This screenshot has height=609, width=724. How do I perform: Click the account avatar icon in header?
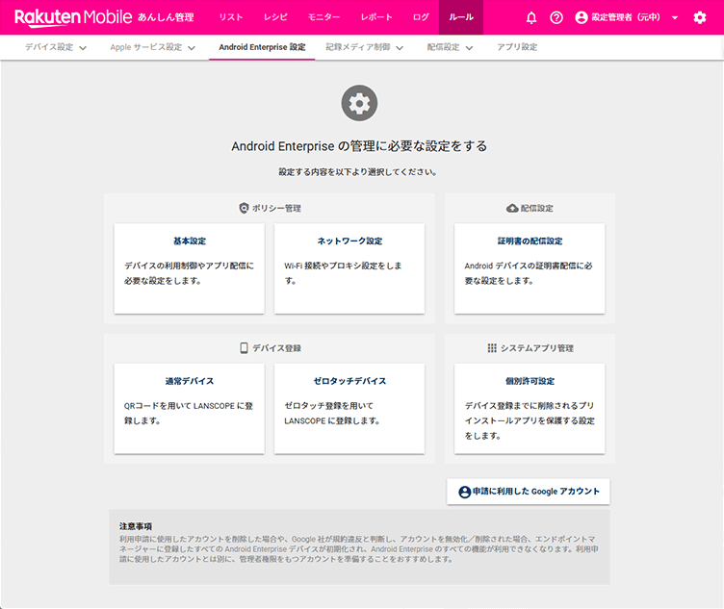(582, 17)
